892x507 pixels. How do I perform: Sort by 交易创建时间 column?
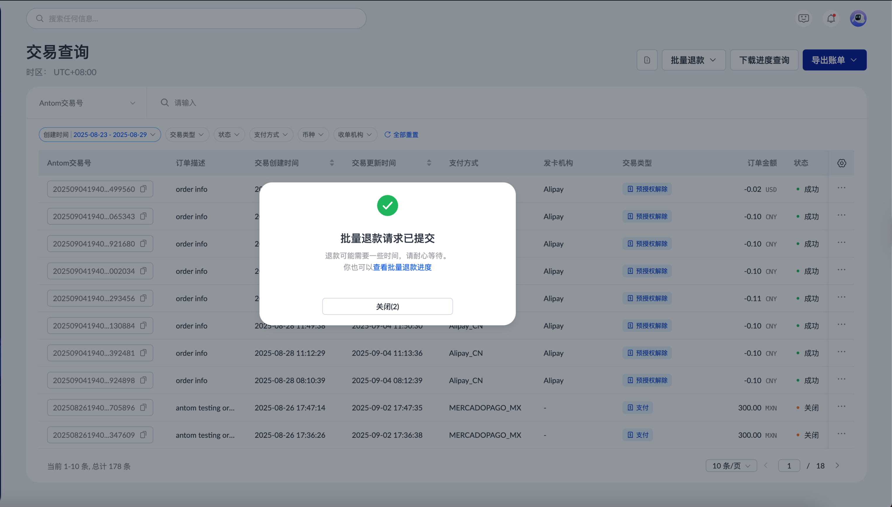click(332, 163)
